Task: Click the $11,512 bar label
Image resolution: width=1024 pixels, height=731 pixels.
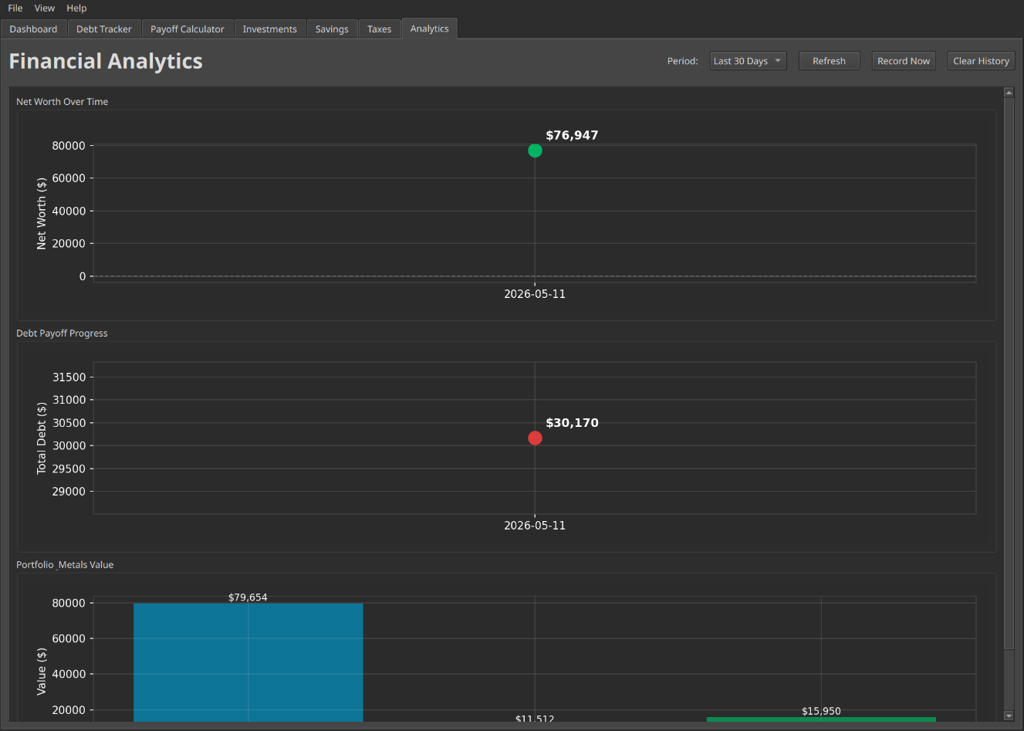Action: 535,719
